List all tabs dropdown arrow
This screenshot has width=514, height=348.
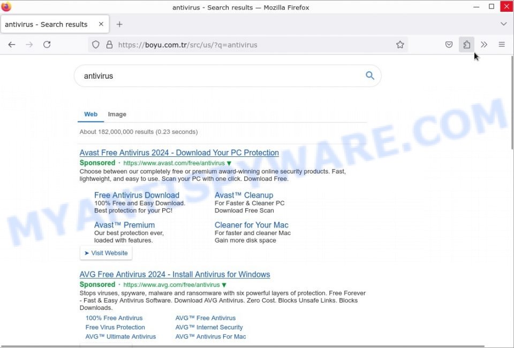[503, 24]
